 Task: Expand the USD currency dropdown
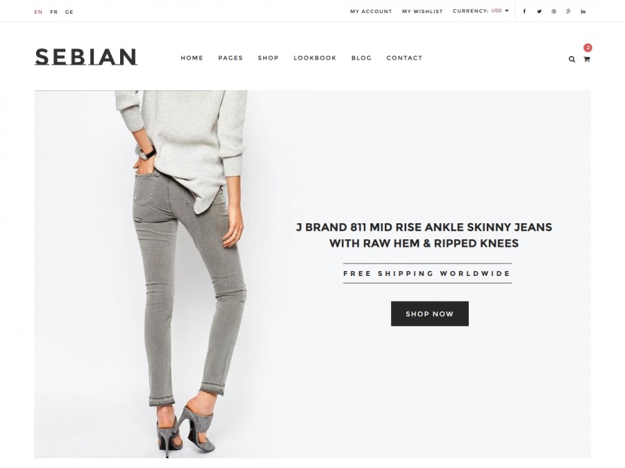pyautogui.click(x=500, y=10)
